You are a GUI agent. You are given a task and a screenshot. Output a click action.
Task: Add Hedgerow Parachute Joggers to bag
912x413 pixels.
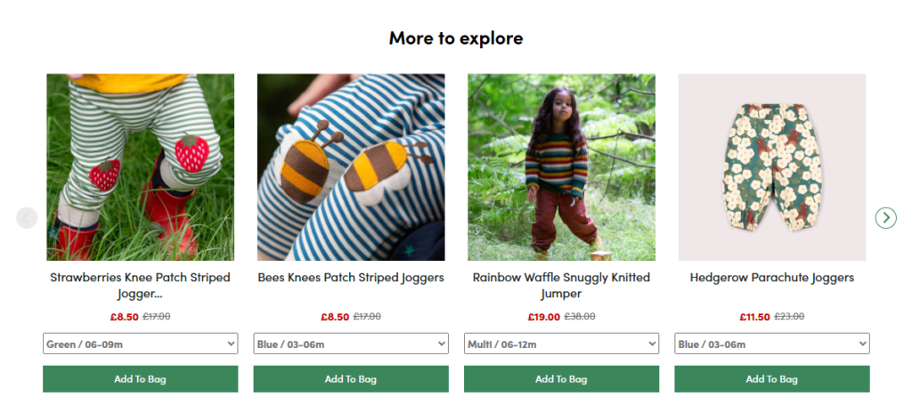coord(771,379)
